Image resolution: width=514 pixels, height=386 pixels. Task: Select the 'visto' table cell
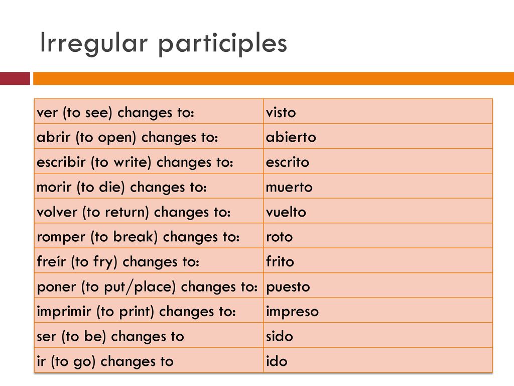click(x=378, y=111)
